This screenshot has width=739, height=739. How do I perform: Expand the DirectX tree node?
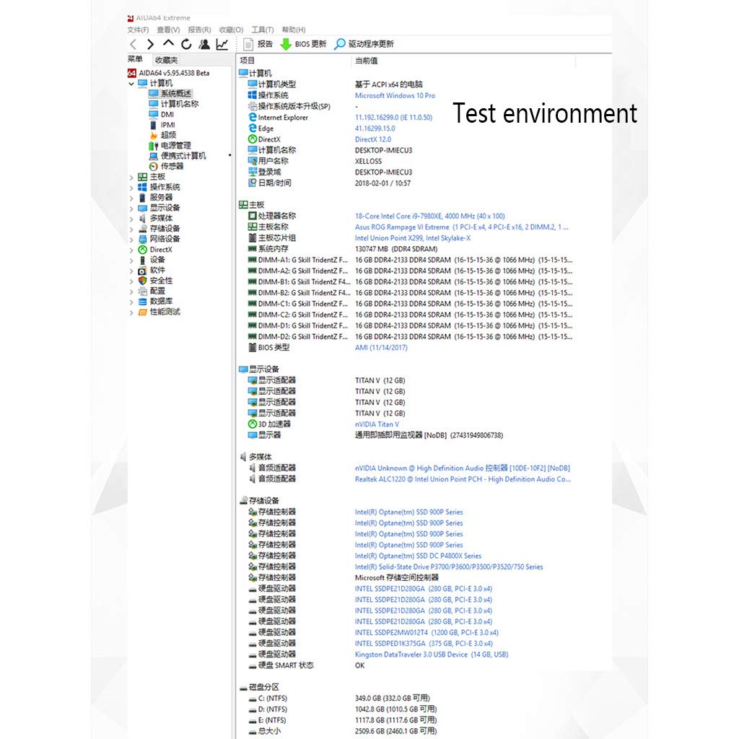(x=131, y=250)
